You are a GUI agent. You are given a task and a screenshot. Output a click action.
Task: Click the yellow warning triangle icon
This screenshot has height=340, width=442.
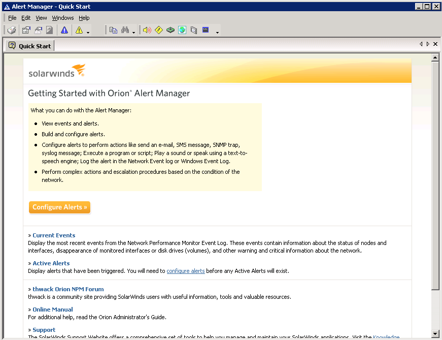(x=79, y=30)
